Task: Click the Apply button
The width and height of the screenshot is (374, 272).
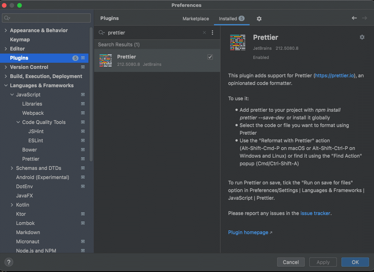Action: 323,262
